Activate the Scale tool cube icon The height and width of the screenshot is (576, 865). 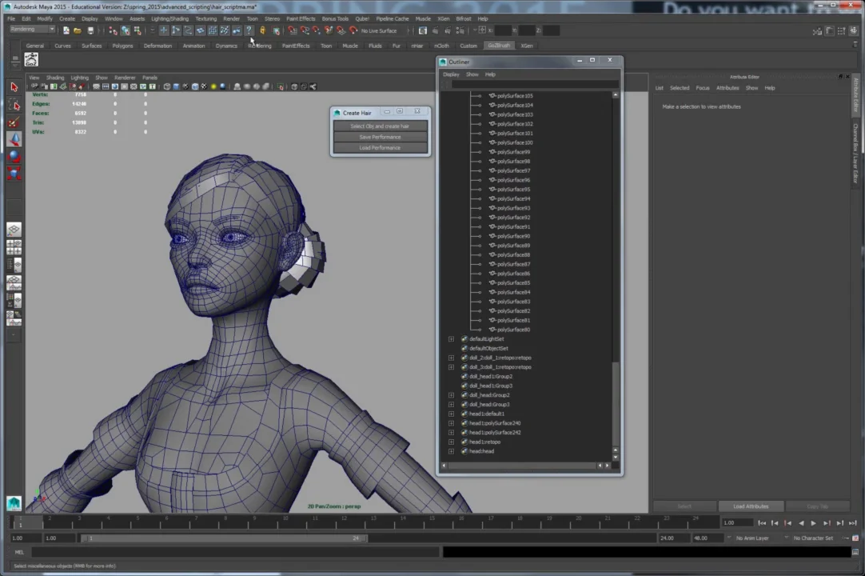(x=14, y=174)
